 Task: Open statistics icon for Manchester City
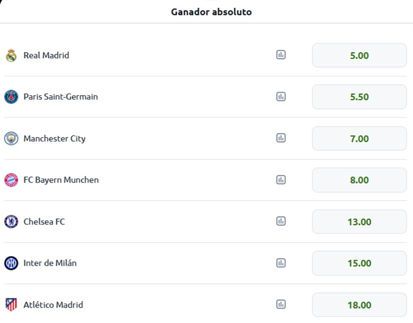[x=281, y=138]
